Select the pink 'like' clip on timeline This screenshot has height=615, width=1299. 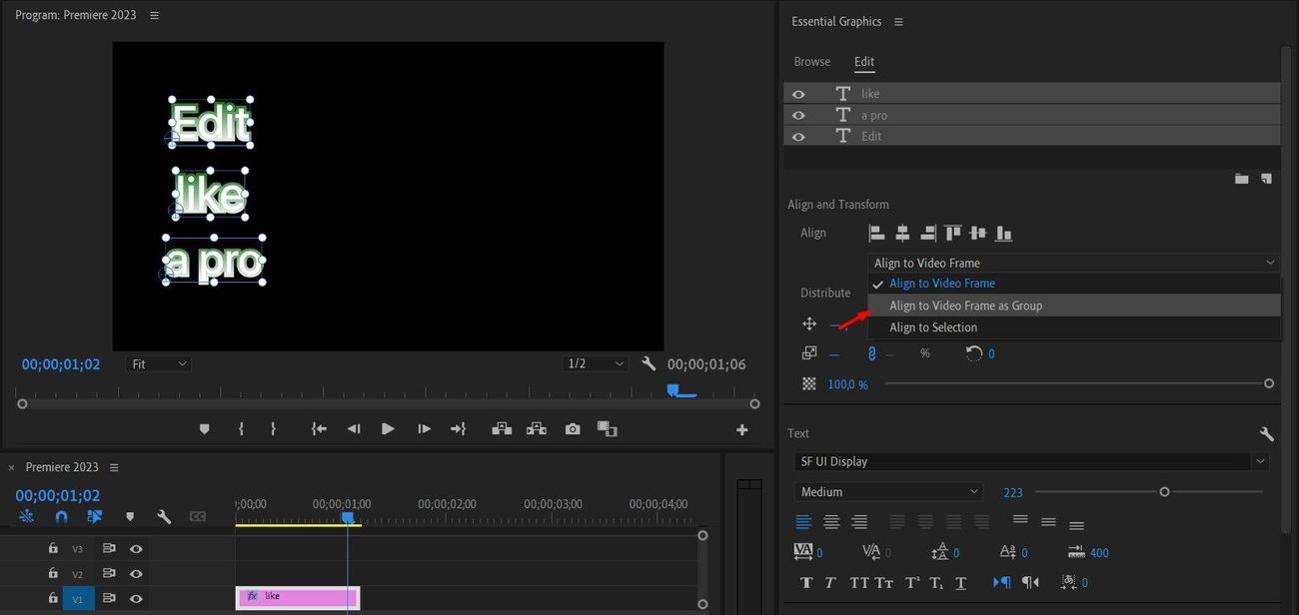coord(298,597)
